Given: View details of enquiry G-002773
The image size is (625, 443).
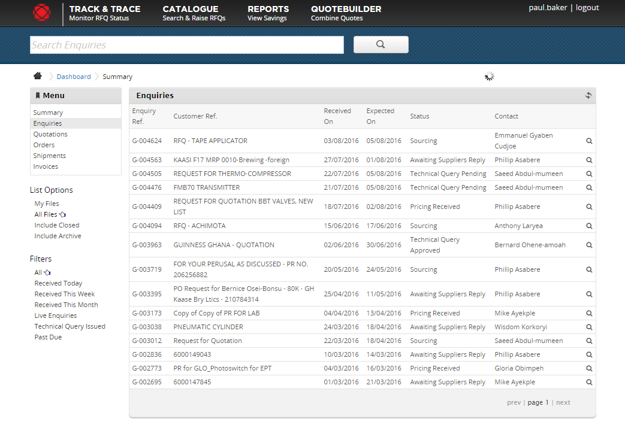Looking at the screenshot, I should [x=588, y=369].
